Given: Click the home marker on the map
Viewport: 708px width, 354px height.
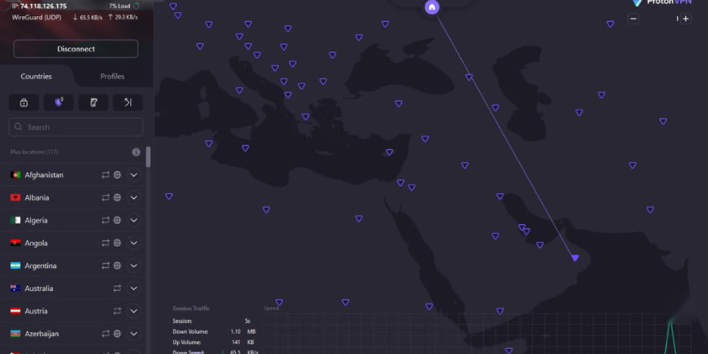Looking at the screenshot, I should [432, 8].
